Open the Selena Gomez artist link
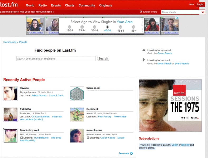The height and width of the screenshot is (158, 211). (x=39, y=96)
